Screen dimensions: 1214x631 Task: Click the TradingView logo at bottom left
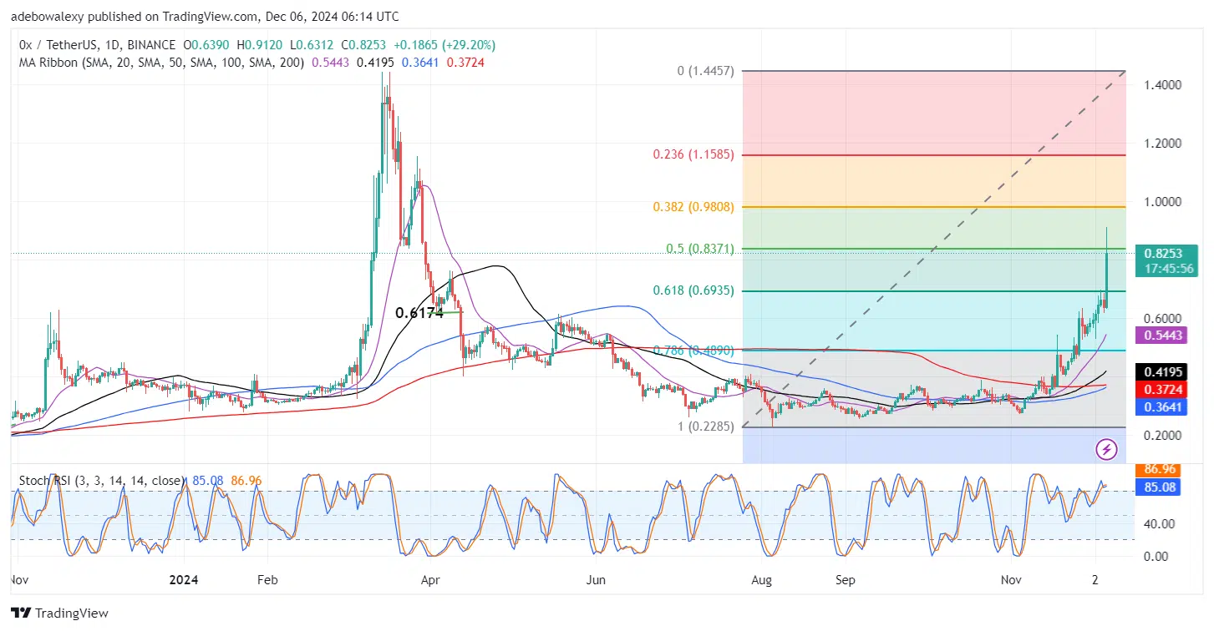pos(61,613)
